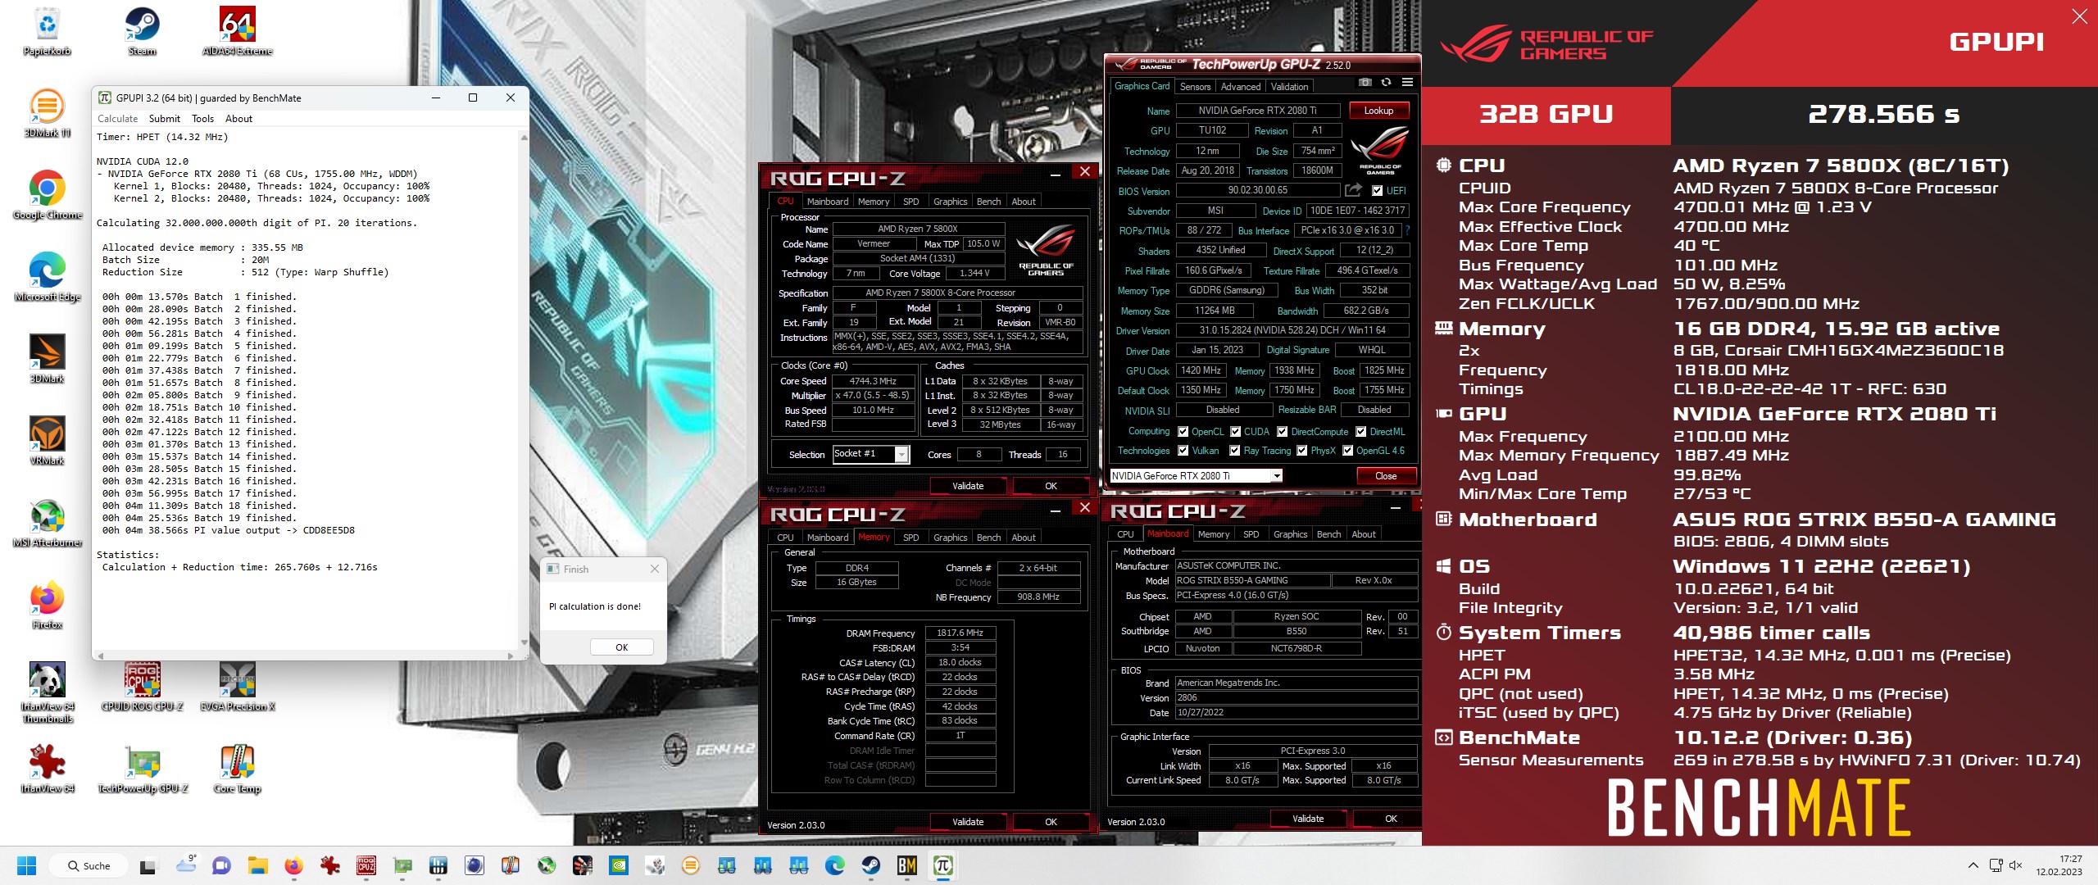Click the GPUPI vertical scrollbar
The image size is (2098, 885).
(524, 390)
